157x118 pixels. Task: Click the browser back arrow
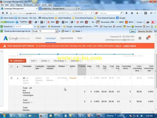pos(3,13)
